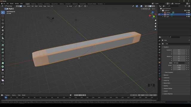Screen dimensions: 191x107
Task: Collapse the Transform panel
Action: click(166, 47)
